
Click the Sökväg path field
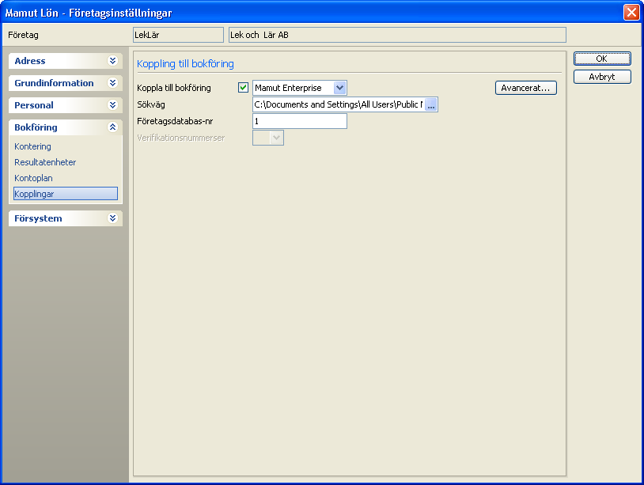pos(339,104)
